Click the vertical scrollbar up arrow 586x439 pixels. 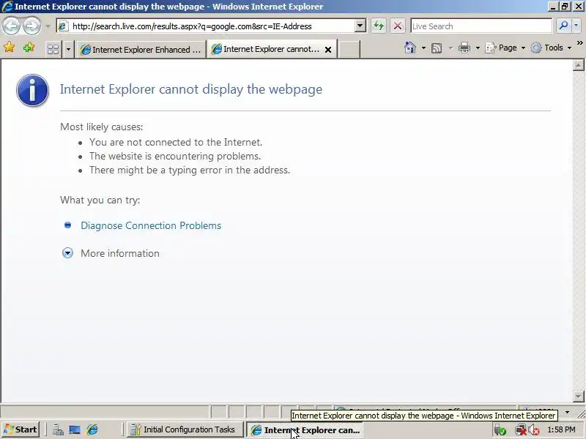click(x=578, y=65)
